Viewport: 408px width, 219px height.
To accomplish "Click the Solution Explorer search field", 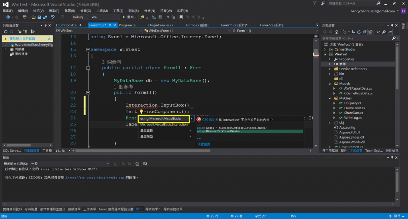I will point(357,38).
